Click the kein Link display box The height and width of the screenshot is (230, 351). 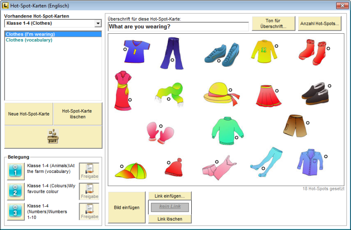coord(170,207)
